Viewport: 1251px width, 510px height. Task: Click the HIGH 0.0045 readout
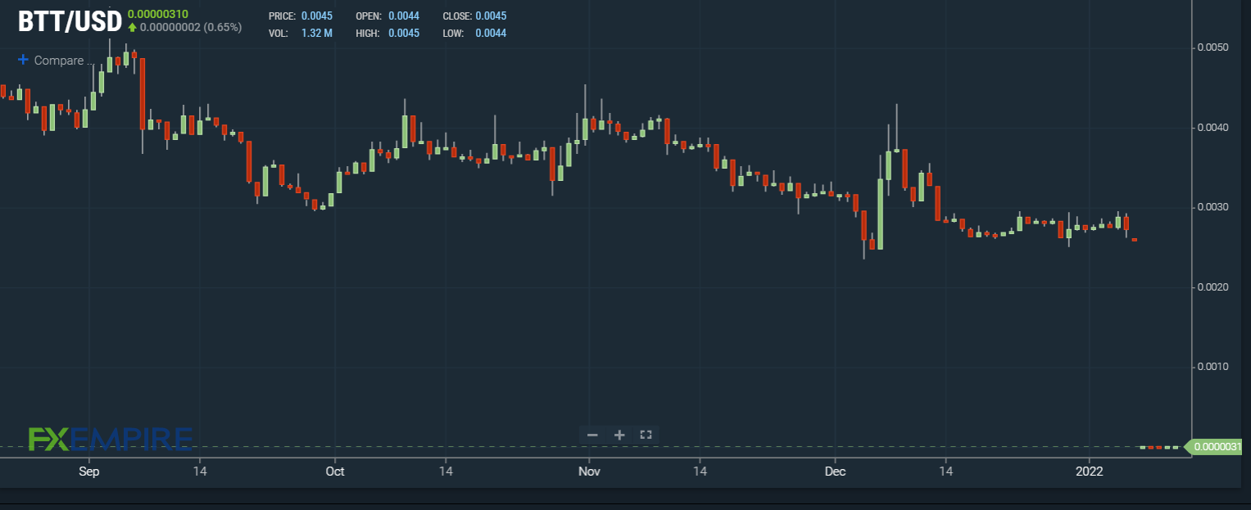(x=388, y=34)
